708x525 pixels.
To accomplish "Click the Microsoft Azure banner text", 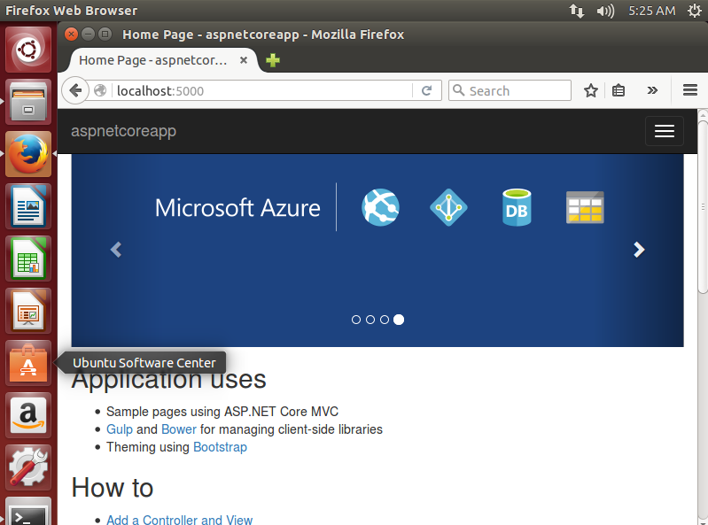I will point(237,208).
